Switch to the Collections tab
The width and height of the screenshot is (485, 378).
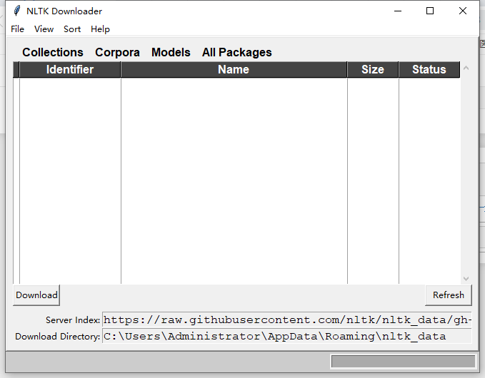[x=53, y=52]
